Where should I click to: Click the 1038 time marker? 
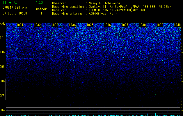[x=143, y=25]
